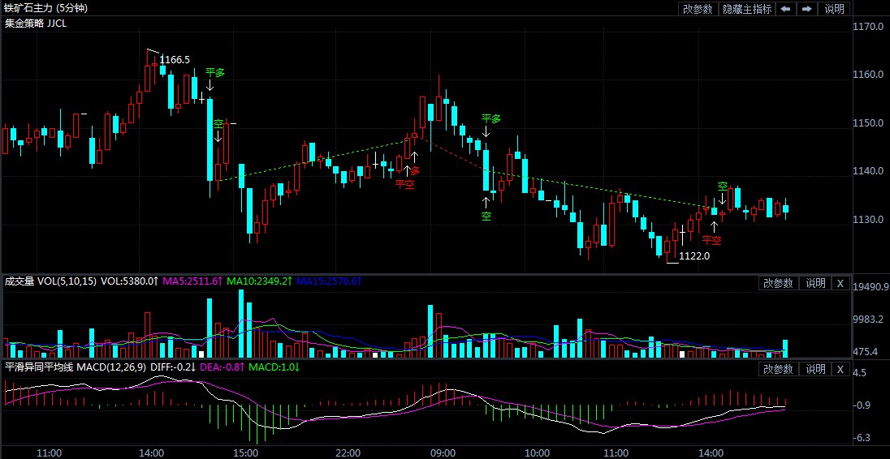Click the left arrow in the main chart toolbar

785,9
